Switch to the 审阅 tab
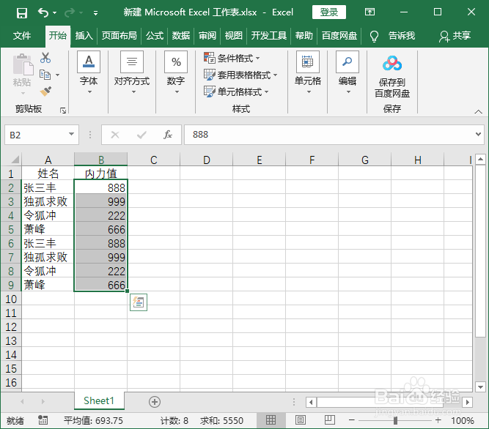 pos(207,35)
